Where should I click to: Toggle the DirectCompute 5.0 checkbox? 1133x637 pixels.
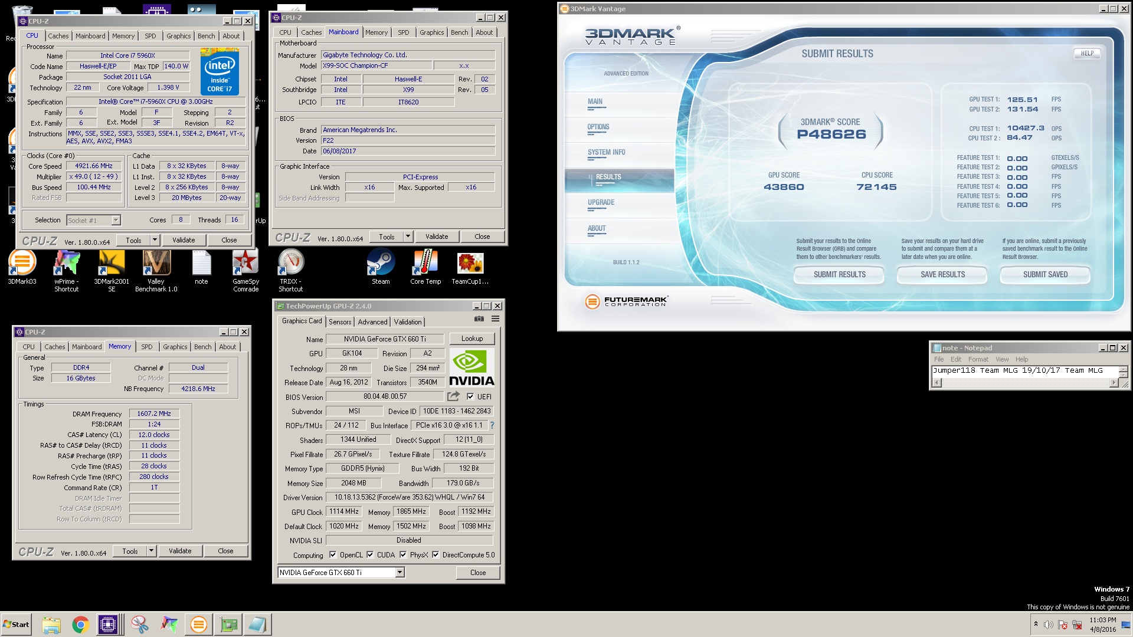(x=435, y=554)
